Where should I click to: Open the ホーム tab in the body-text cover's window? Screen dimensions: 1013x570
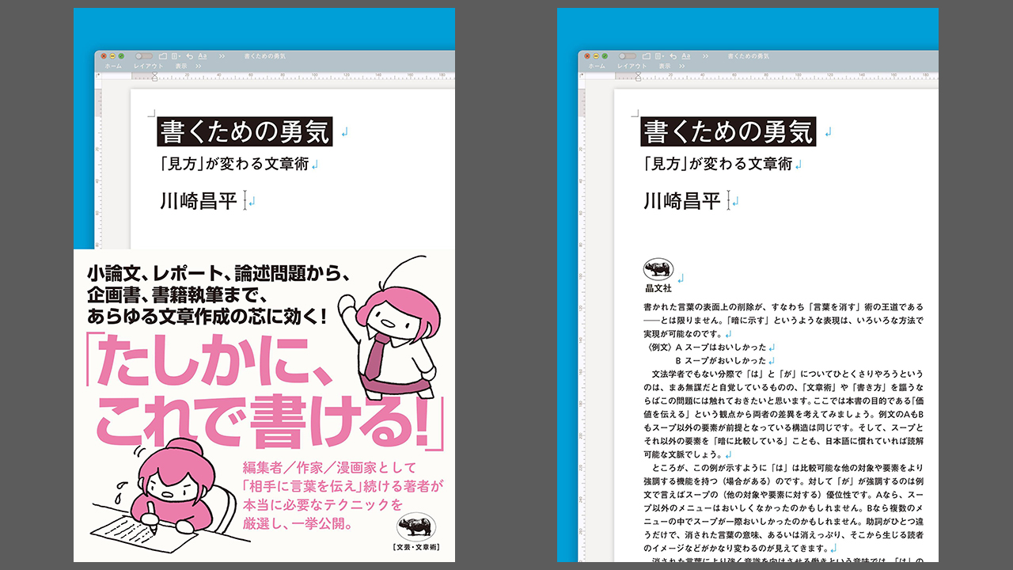(597, 66)
